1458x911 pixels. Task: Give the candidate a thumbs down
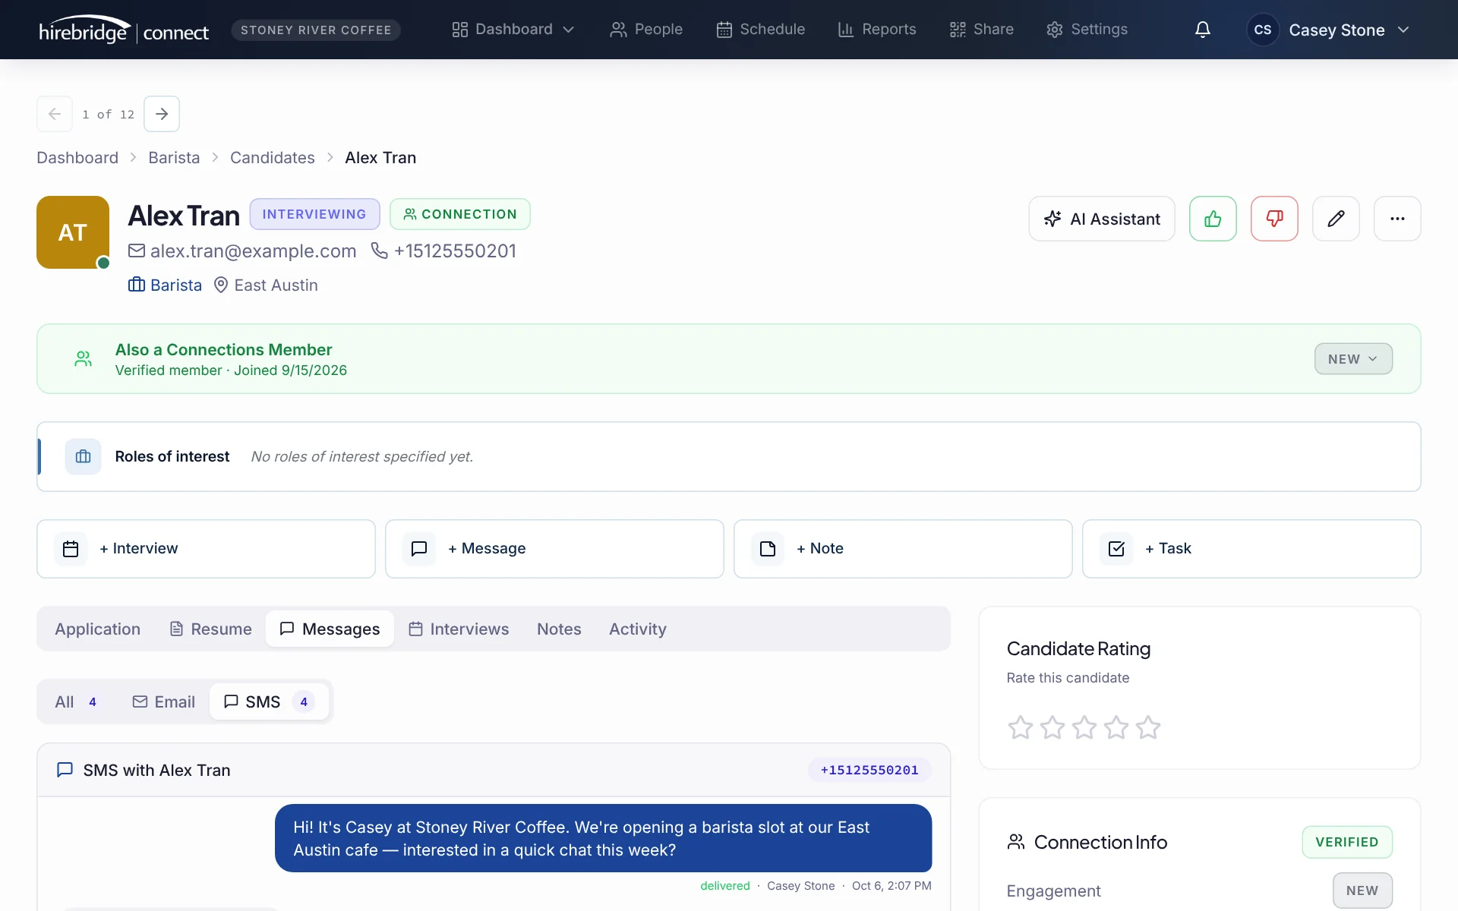point(1274,219)
